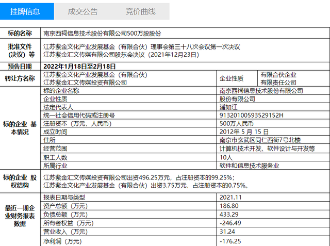Click the 法定代表人 label
The image size is (330, 246).
pos(58,107)
